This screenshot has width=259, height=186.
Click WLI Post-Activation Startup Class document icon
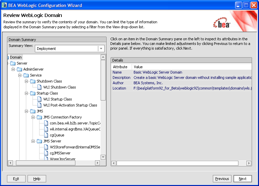pyautogui.click(x=40, y=105)
